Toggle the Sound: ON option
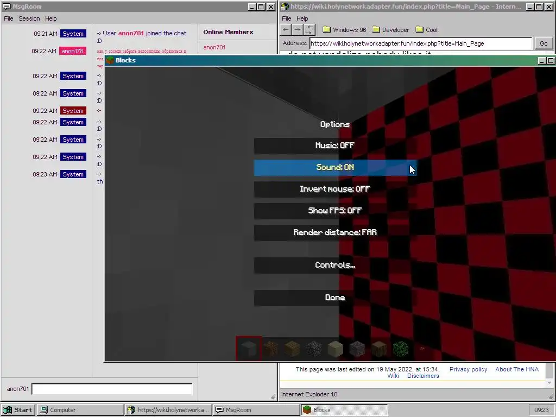This screenshot has height=417, width=556. 335,167
